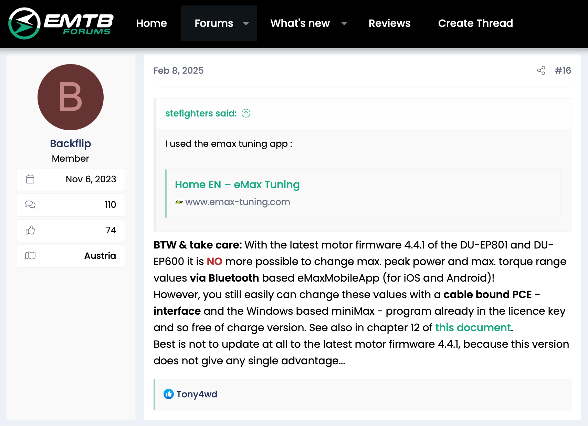588x426 pixels.
Task: Open the Forums nav tab
Action: coord(214,23)
